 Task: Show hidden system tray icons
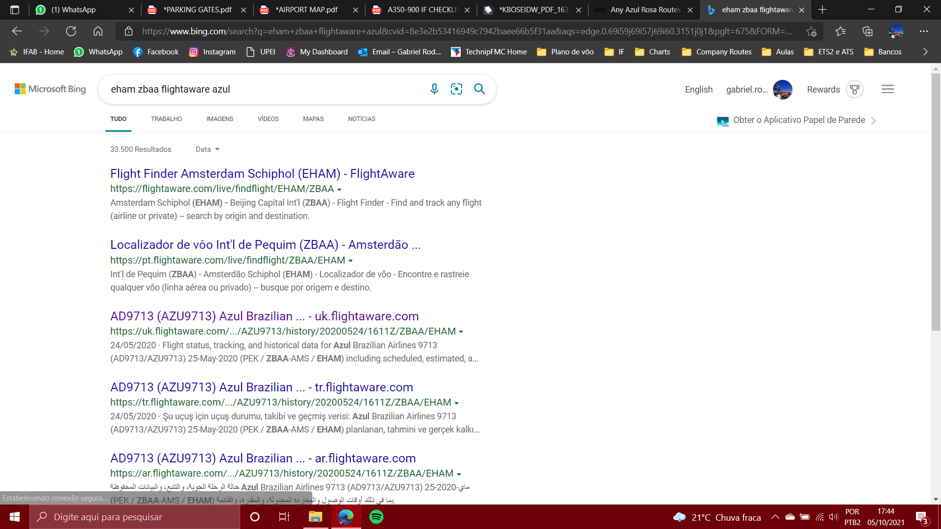[x=775, y=517]
